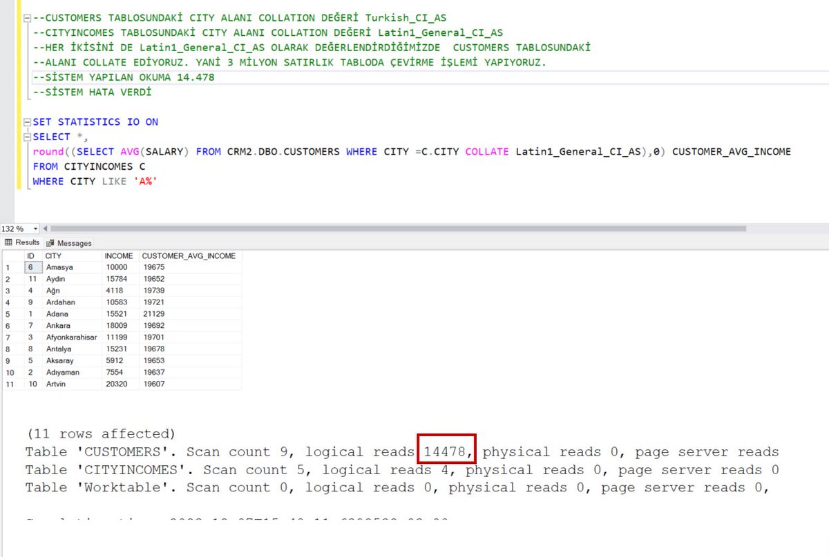Viewport: 829px width, 557px height.
Task: Click the Table 'CITYINCOMES' statistics line
Action: pos(403,470)
